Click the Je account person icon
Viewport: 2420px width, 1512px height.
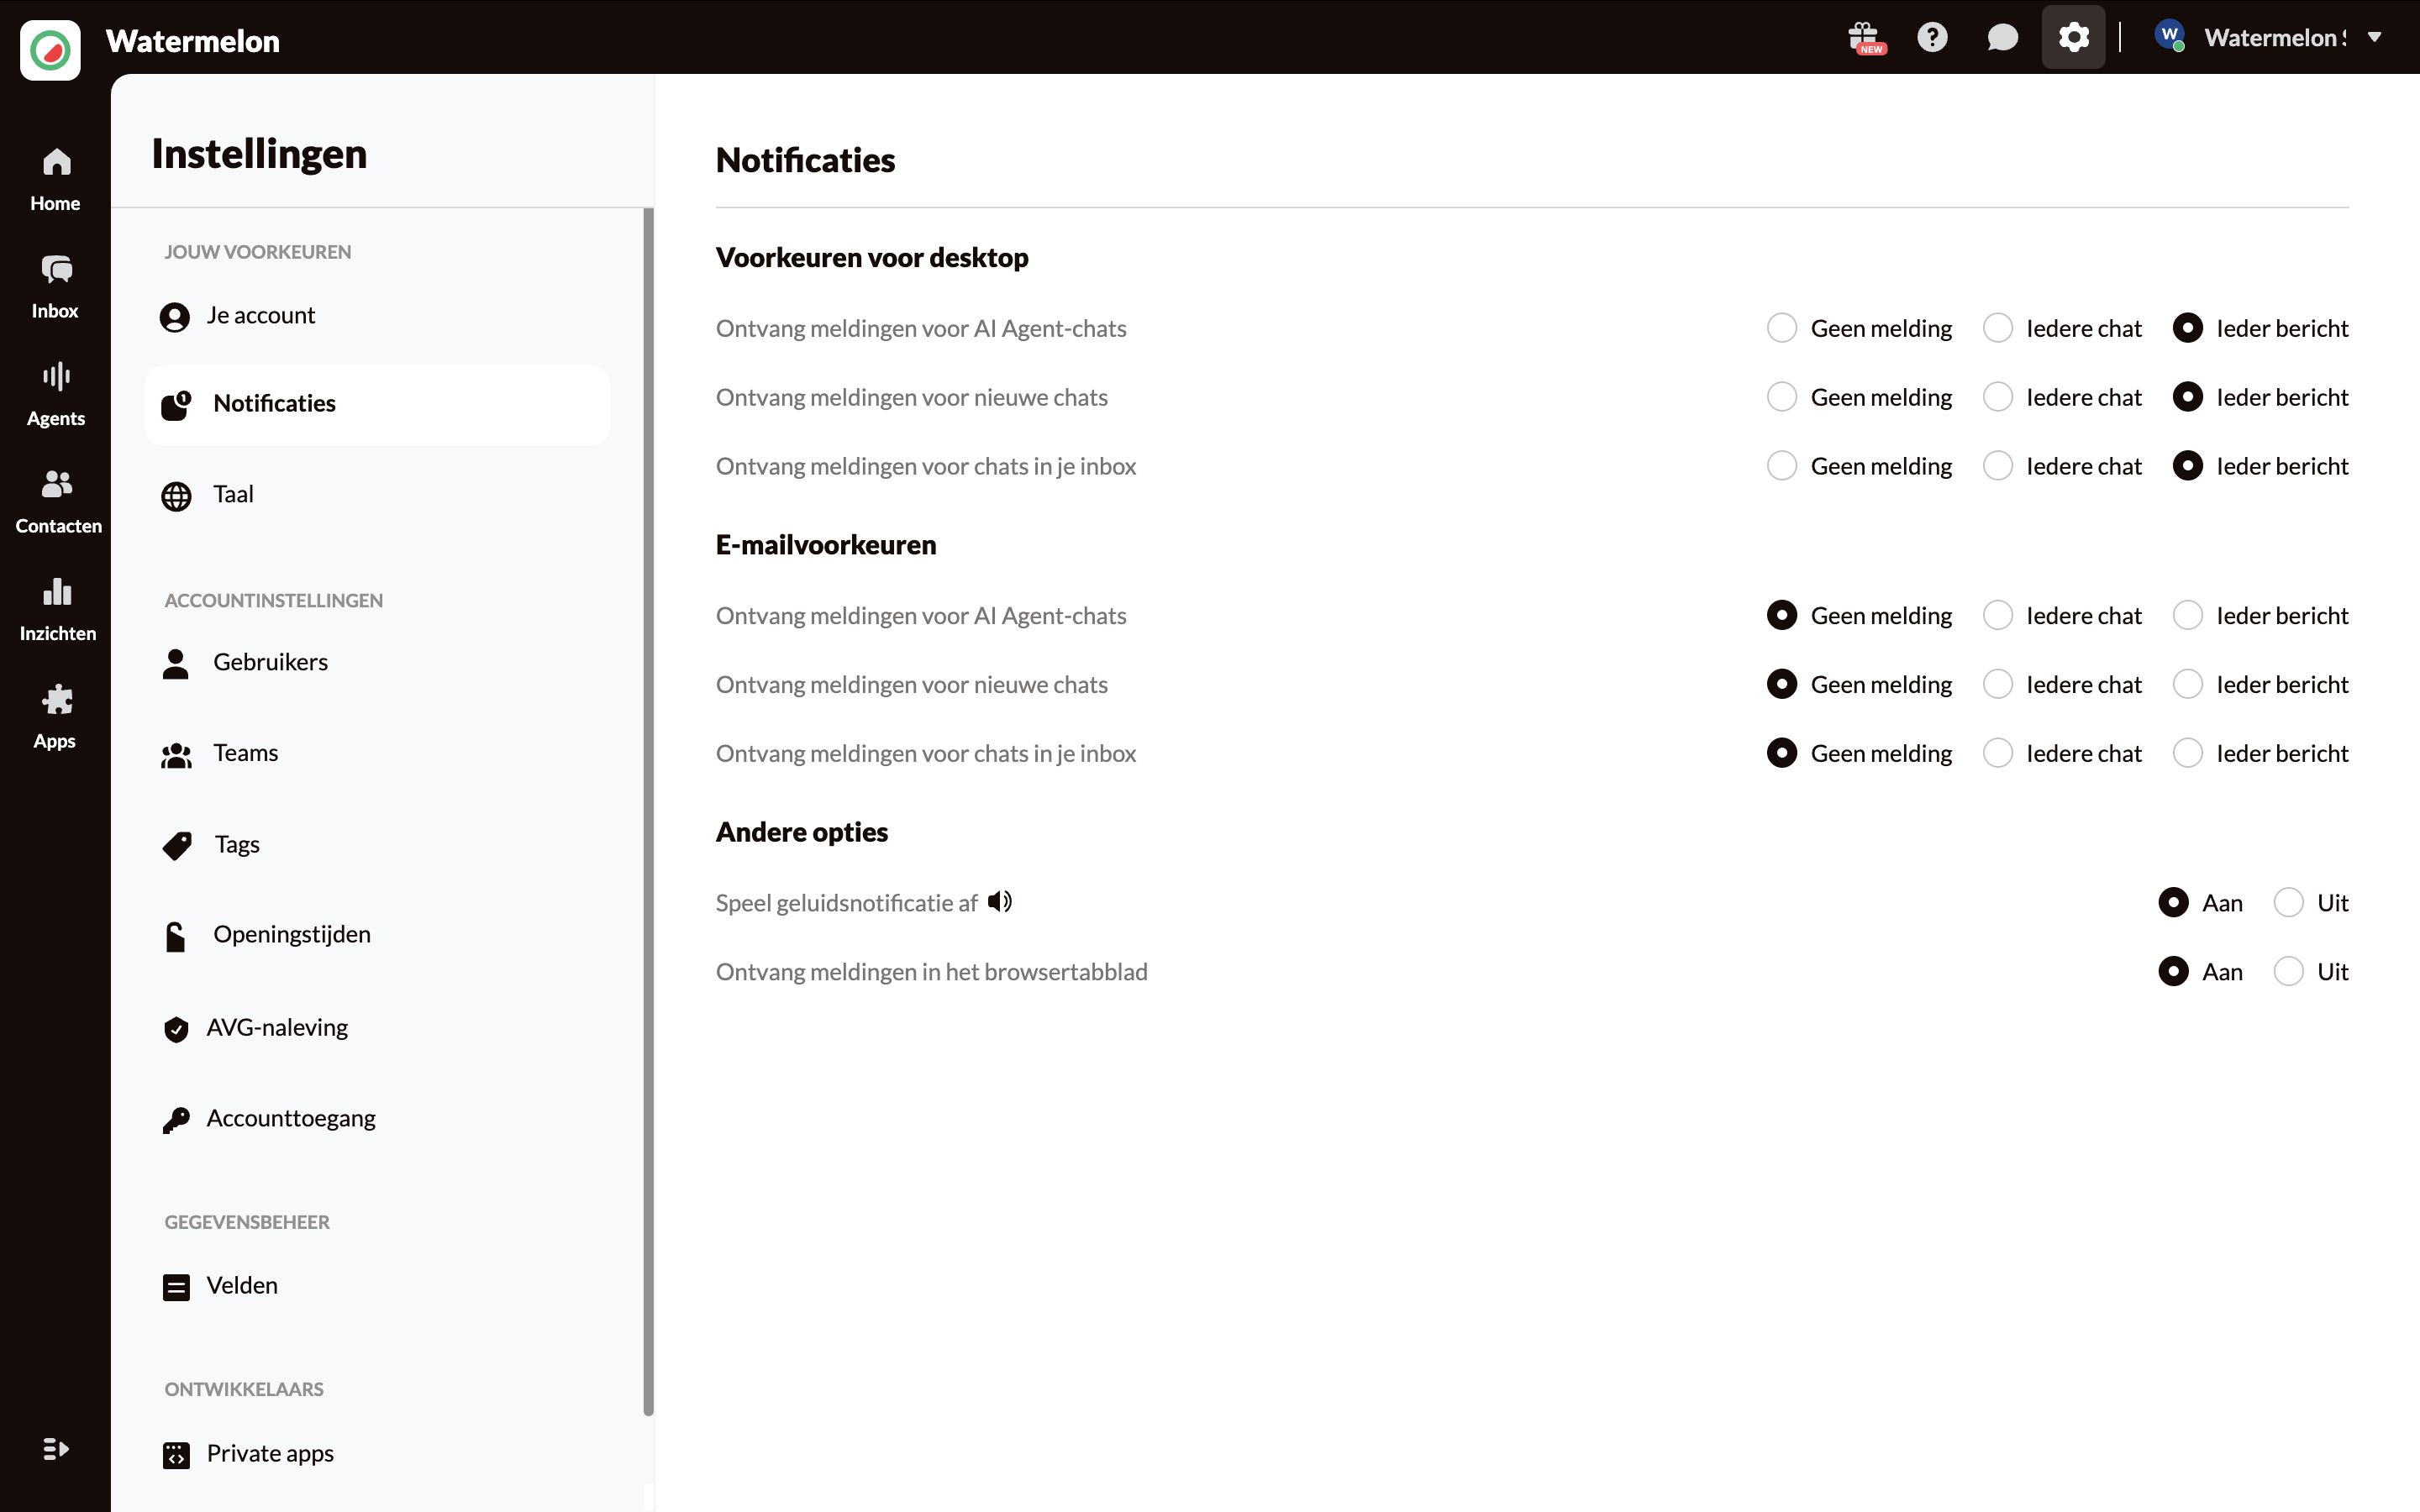click(x=175, y=317)
